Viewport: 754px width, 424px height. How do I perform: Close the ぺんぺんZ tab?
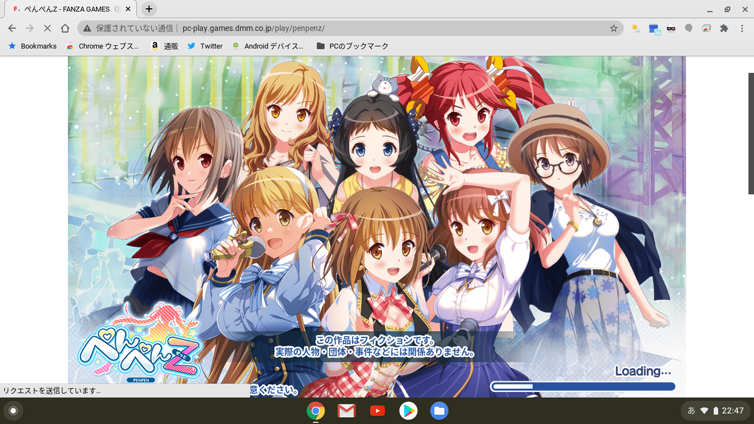[x=129, y=9]
